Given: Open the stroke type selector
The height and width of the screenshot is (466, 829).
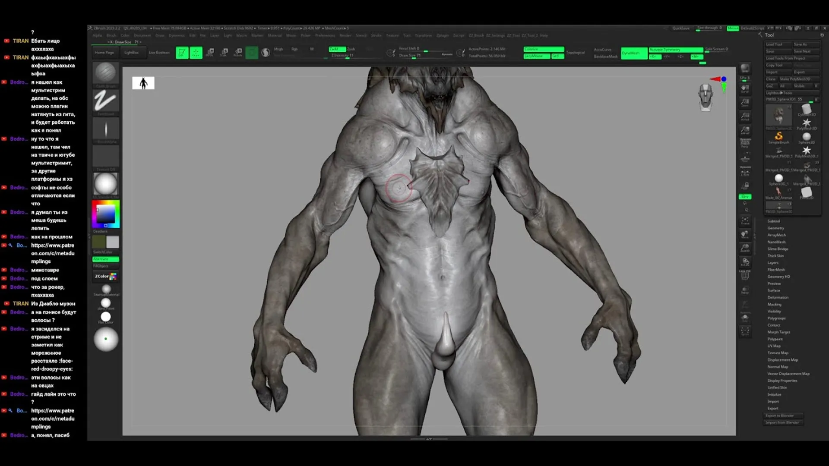Looking at the screenshot, I should point(105,101).
